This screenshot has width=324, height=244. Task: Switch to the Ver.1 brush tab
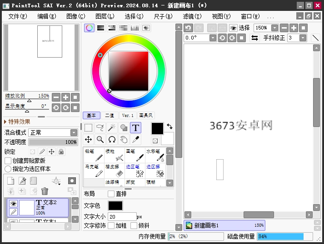128,116
